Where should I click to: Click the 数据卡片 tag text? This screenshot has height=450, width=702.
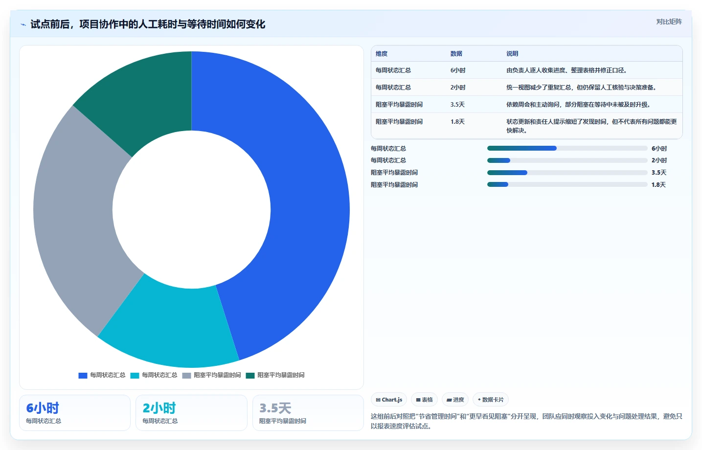click(493, 400)
